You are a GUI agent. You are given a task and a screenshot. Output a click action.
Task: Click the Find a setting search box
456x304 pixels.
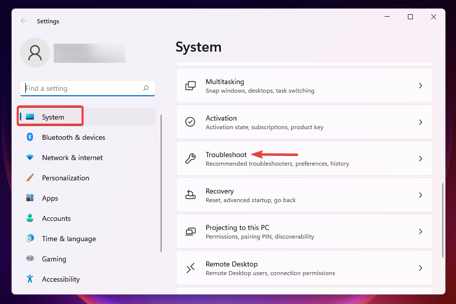pyautogui.click(x=81, y=88)
